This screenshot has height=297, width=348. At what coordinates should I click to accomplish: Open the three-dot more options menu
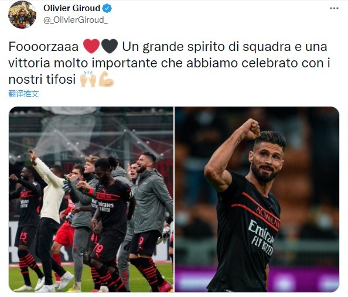pyautogui.click(x=334, y=8)
